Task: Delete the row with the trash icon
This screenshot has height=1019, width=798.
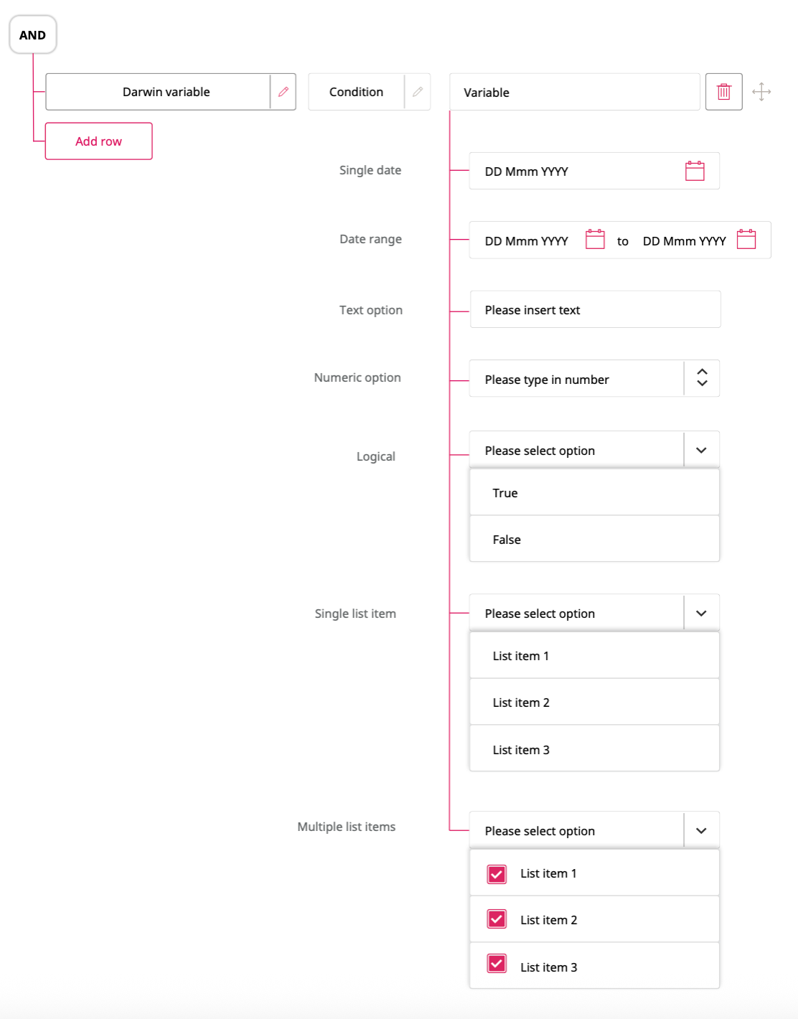Action: (723, 92)
